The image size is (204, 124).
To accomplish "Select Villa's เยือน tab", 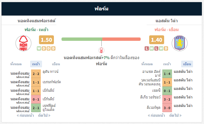I will pyautogui.click(x=187, y=64).
